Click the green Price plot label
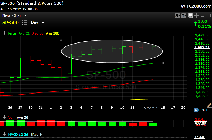The width and height of the screenshot is (212, 140). pos(12,33)
